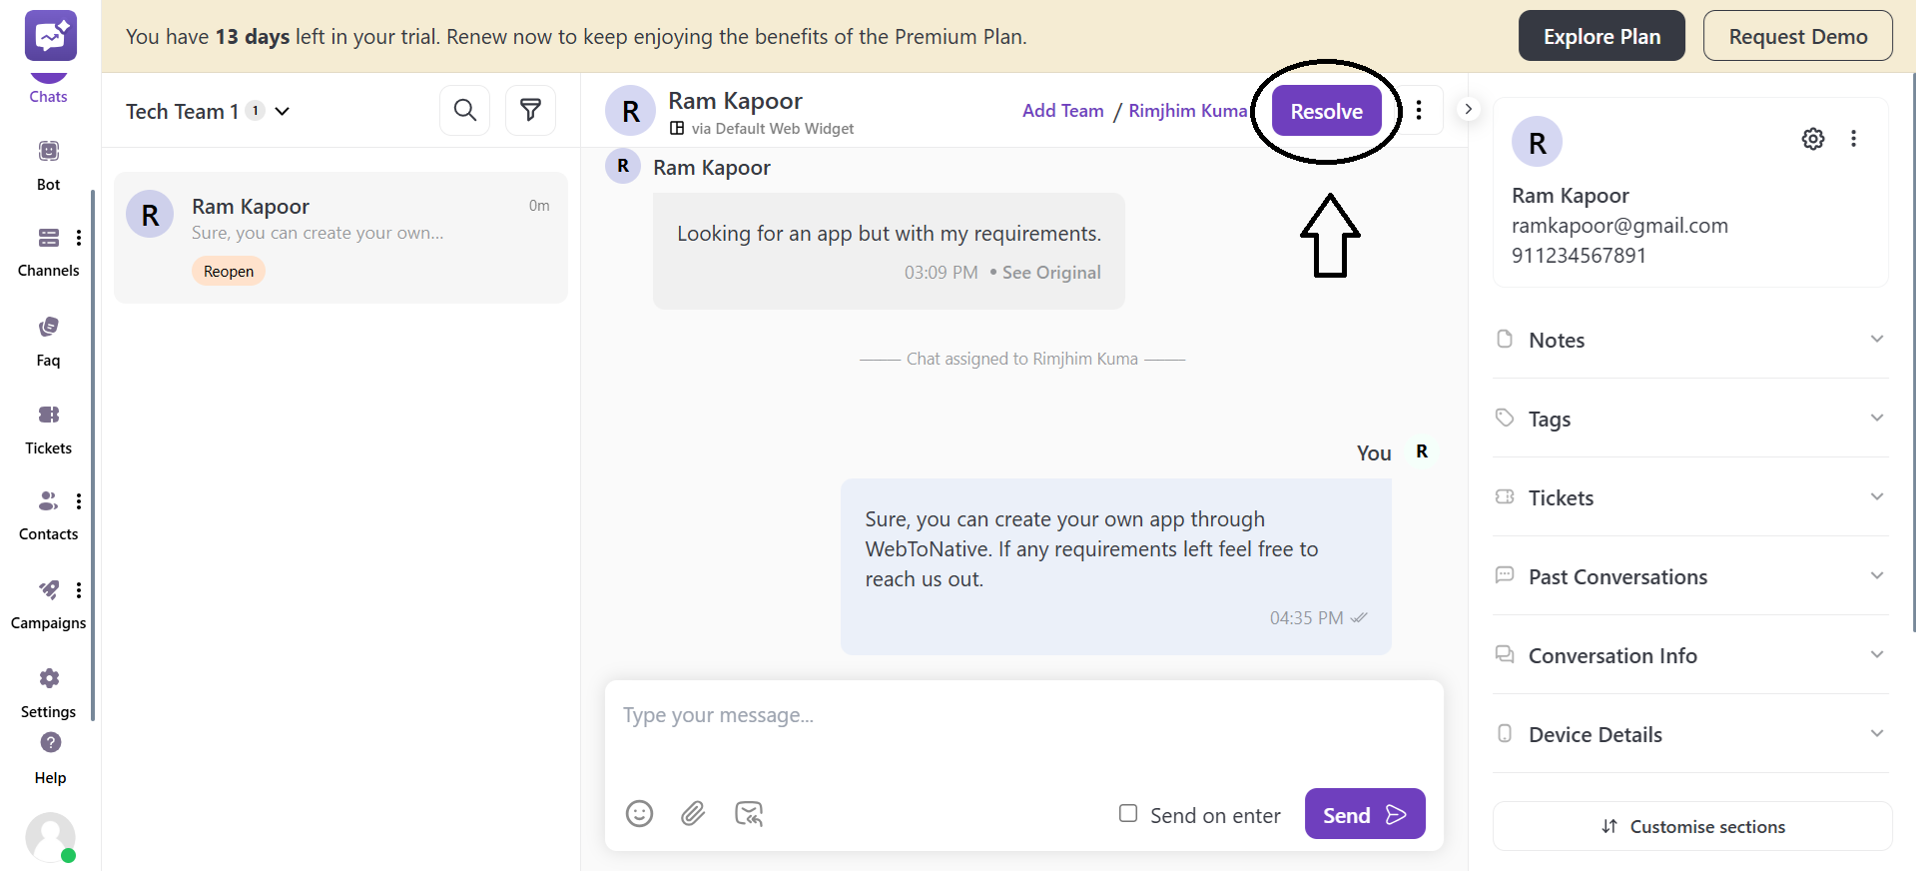The width and height of the screenshot is (1916, 876).
Task: Open the emoji picker in the message bar
Action: point(639,814)
